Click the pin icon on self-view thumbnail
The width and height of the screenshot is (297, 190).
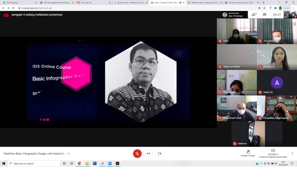[x=287, y=14]
